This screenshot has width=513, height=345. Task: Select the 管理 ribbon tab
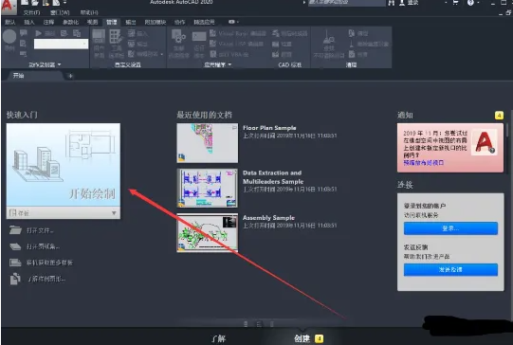112,22
